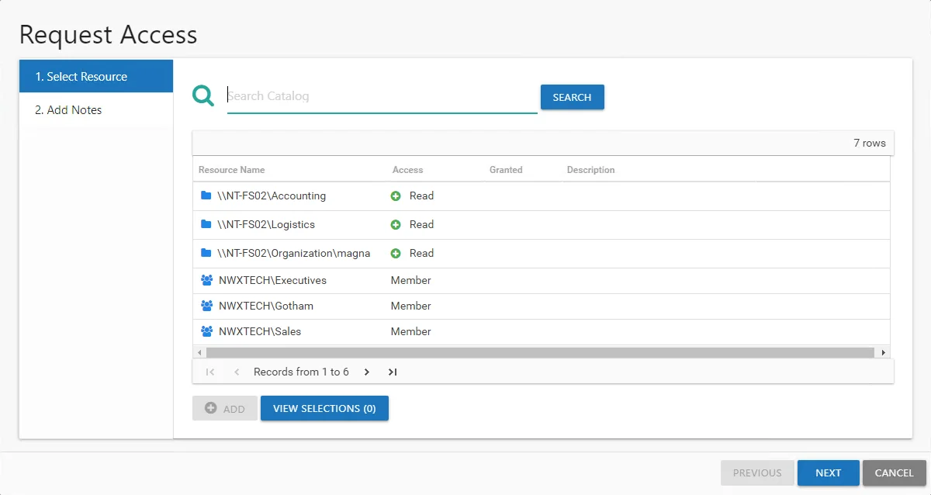This screenshot has height=495, width=931.
Task: Go to previous page of records
Action: pyautogui.click(x=237, y=372)
